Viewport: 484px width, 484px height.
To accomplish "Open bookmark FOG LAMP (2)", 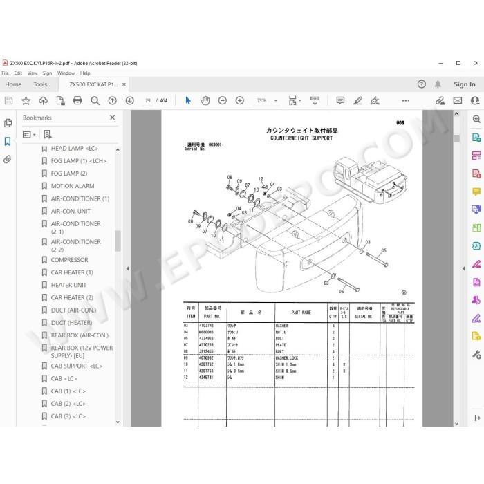I will pos(69,174).
